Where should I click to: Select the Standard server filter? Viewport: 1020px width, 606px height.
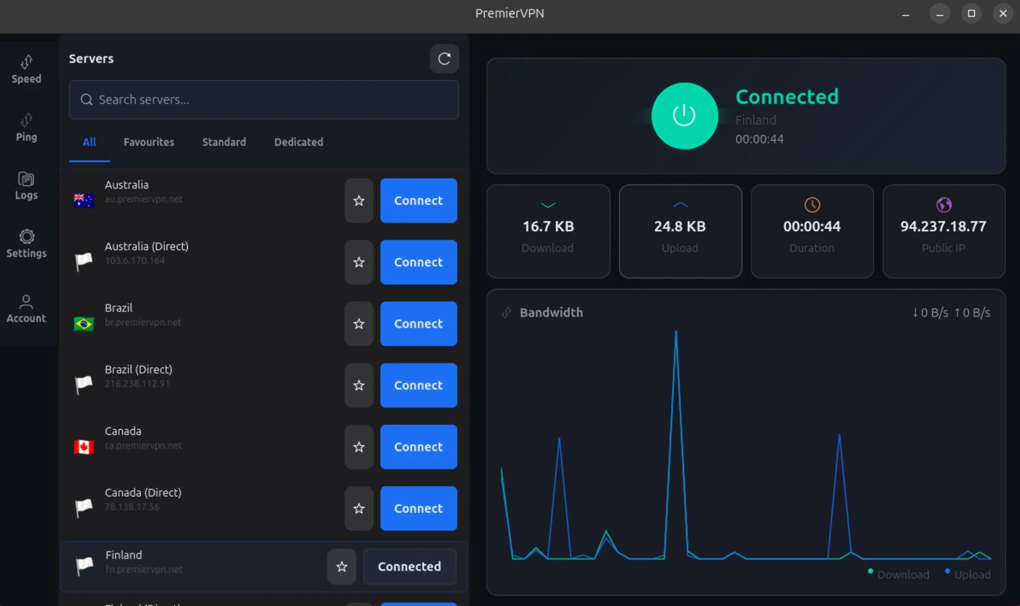[224, 142]
